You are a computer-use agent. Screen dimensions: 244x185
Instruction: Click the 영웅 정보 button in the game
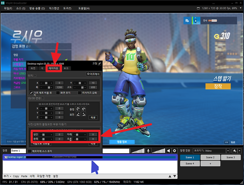tap(122, 142)
